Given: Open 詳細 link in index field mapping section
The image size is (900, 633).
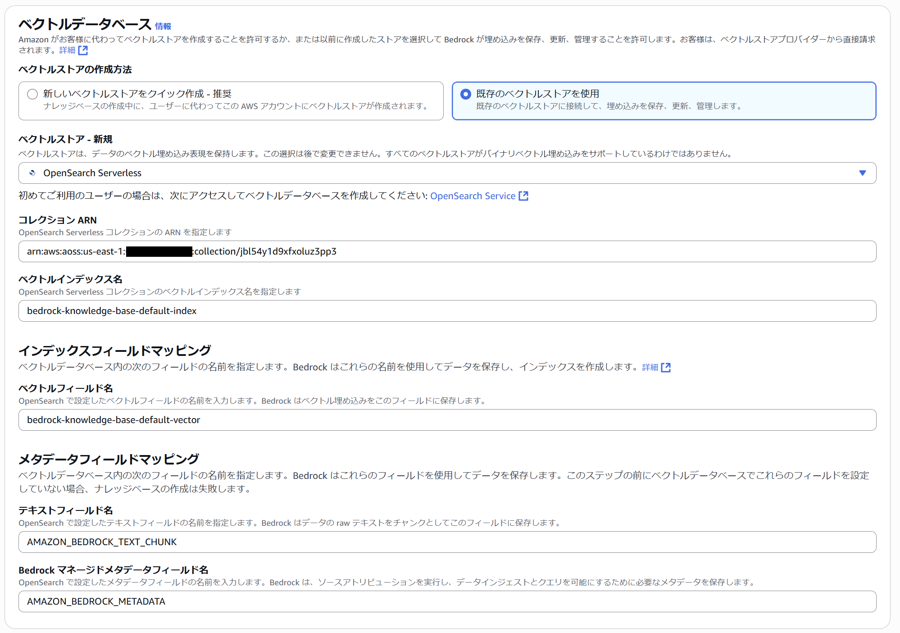Looking at the screenshot, I should [x=650, y=368].
